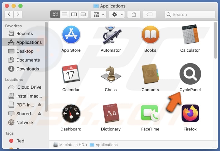Image resolution: width=220 pixels, height=151 pixels.
Task: Click the Share toolbar button
Action: (134, 14)
